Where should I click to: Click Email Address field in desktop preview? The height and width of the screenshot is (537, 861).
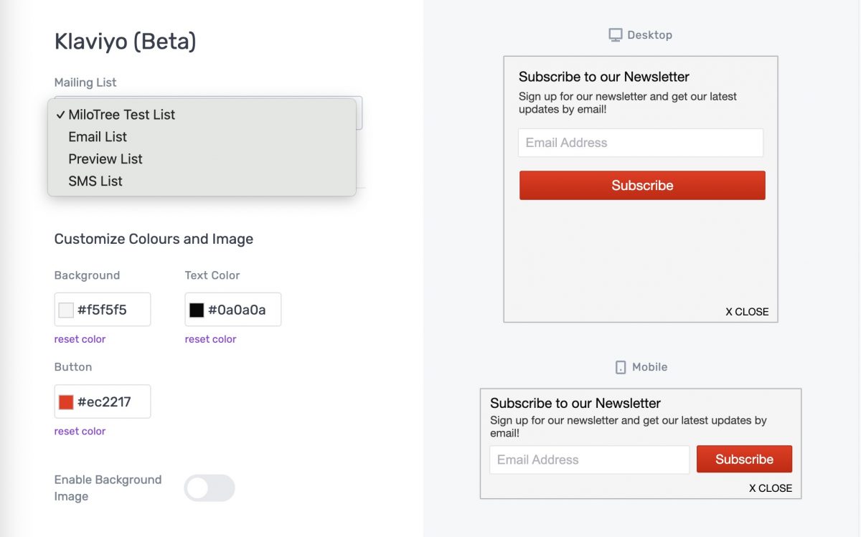tap(640, 143)
